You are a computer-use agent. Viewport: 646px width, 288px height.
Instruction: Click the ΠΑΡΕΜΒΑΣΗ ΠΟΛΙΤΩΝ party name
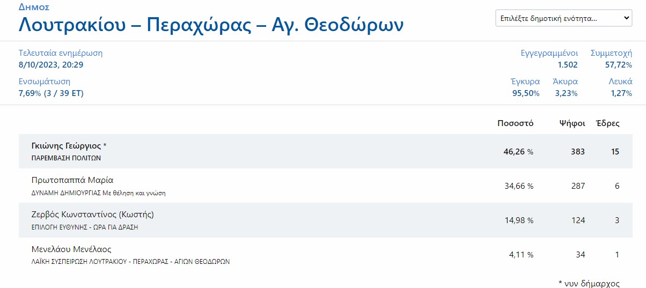coord(67,158)
